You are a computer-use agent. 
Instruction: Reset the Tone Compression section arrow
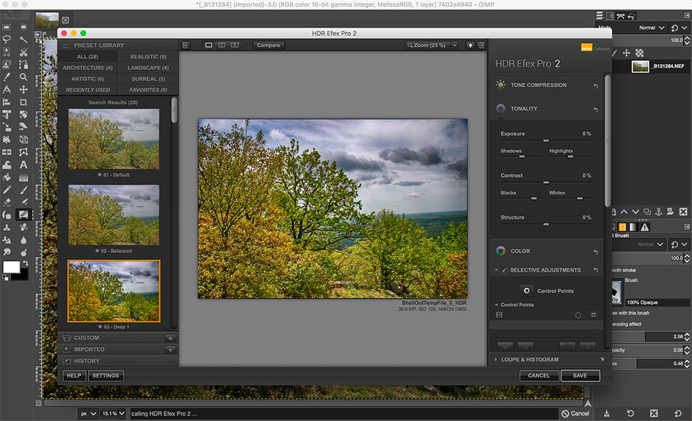(x=595, y=86)
